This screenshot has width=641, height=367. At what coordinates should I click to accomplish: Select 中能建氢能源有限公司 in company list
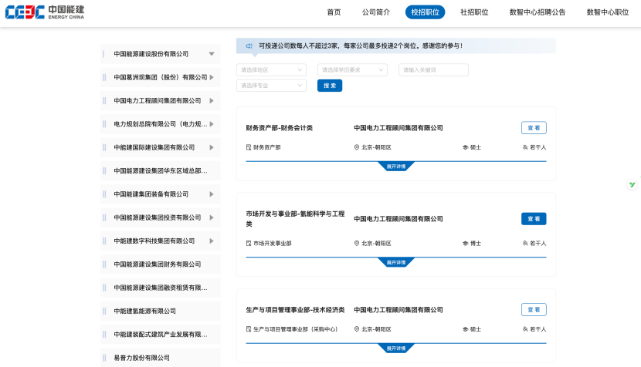click(x=145, y=311)
